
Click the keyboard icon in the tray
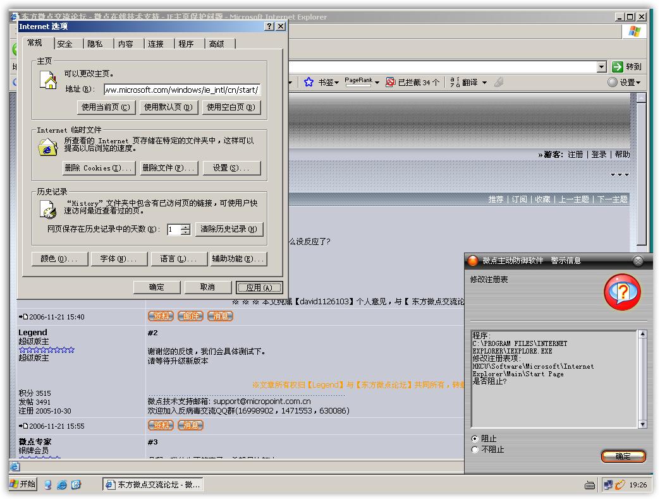590,485
